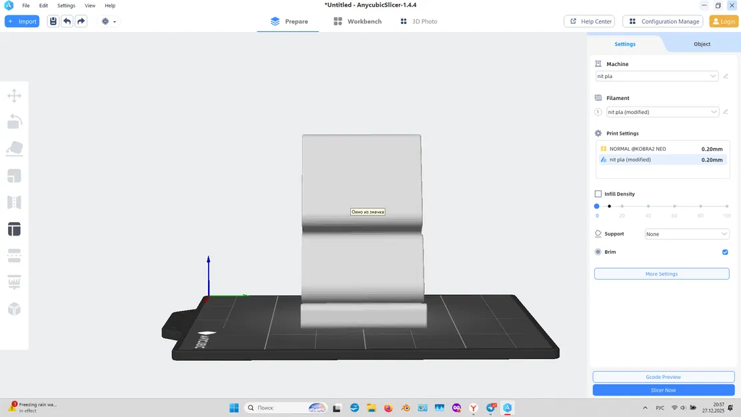Click the taskbar search field

285,408
